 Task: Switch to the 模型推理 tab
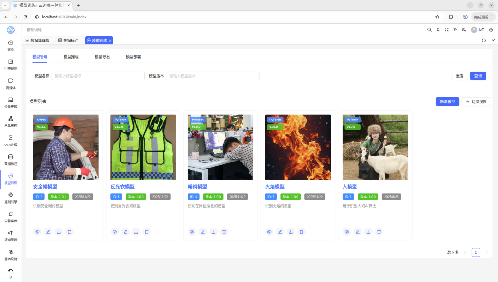click(71, 57)
